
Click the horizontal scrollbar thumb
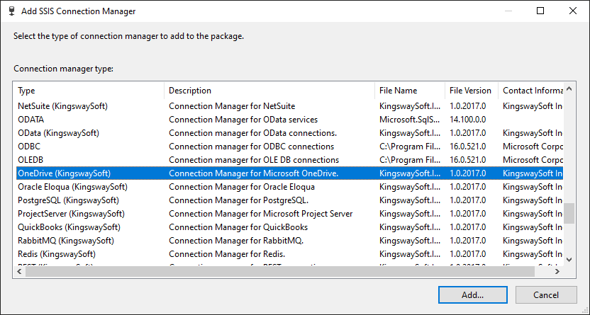280,271
